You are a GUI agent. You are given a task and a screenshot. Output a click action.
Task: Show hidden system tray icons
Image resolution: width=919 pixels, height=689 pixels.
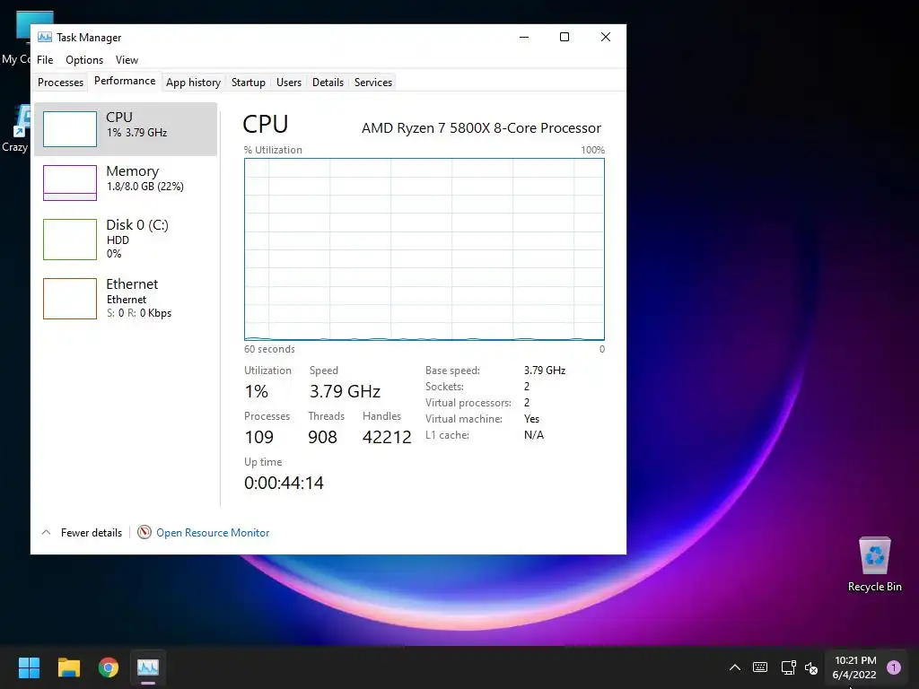click(x=734, y=667)
